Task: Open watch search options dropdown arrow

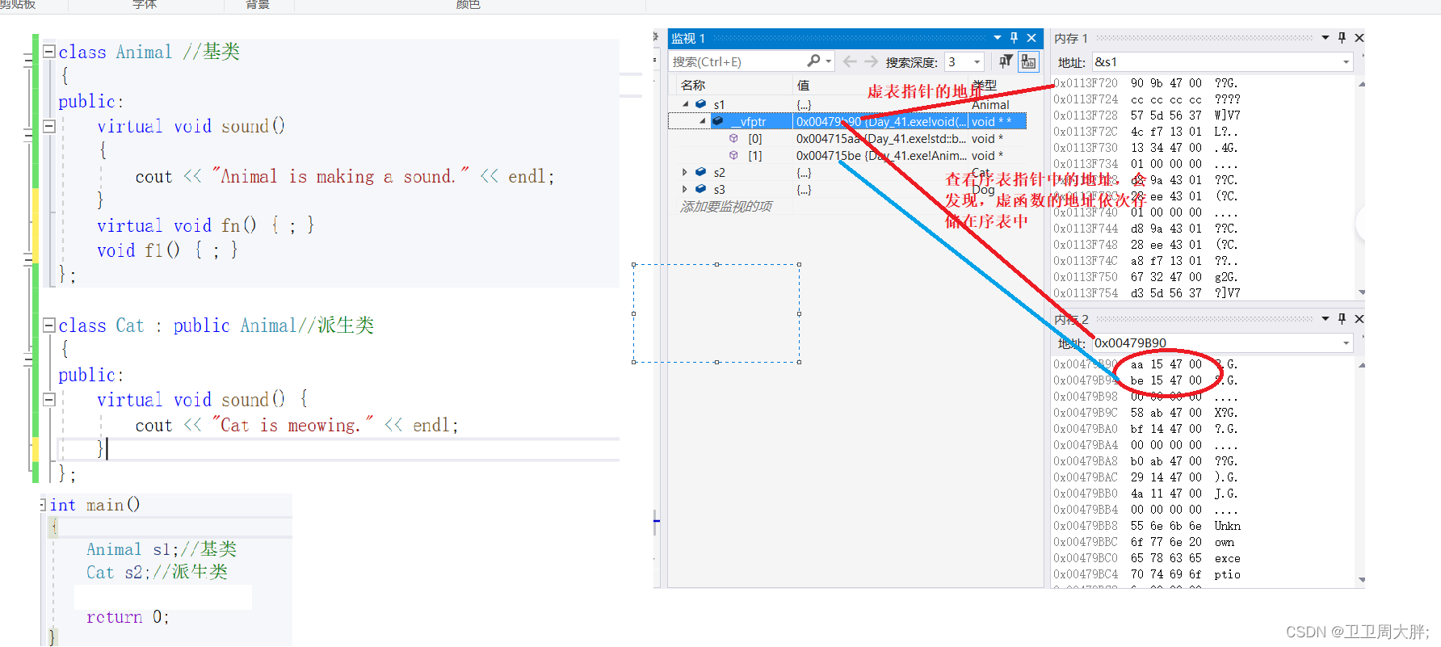Action: (829, 61)
